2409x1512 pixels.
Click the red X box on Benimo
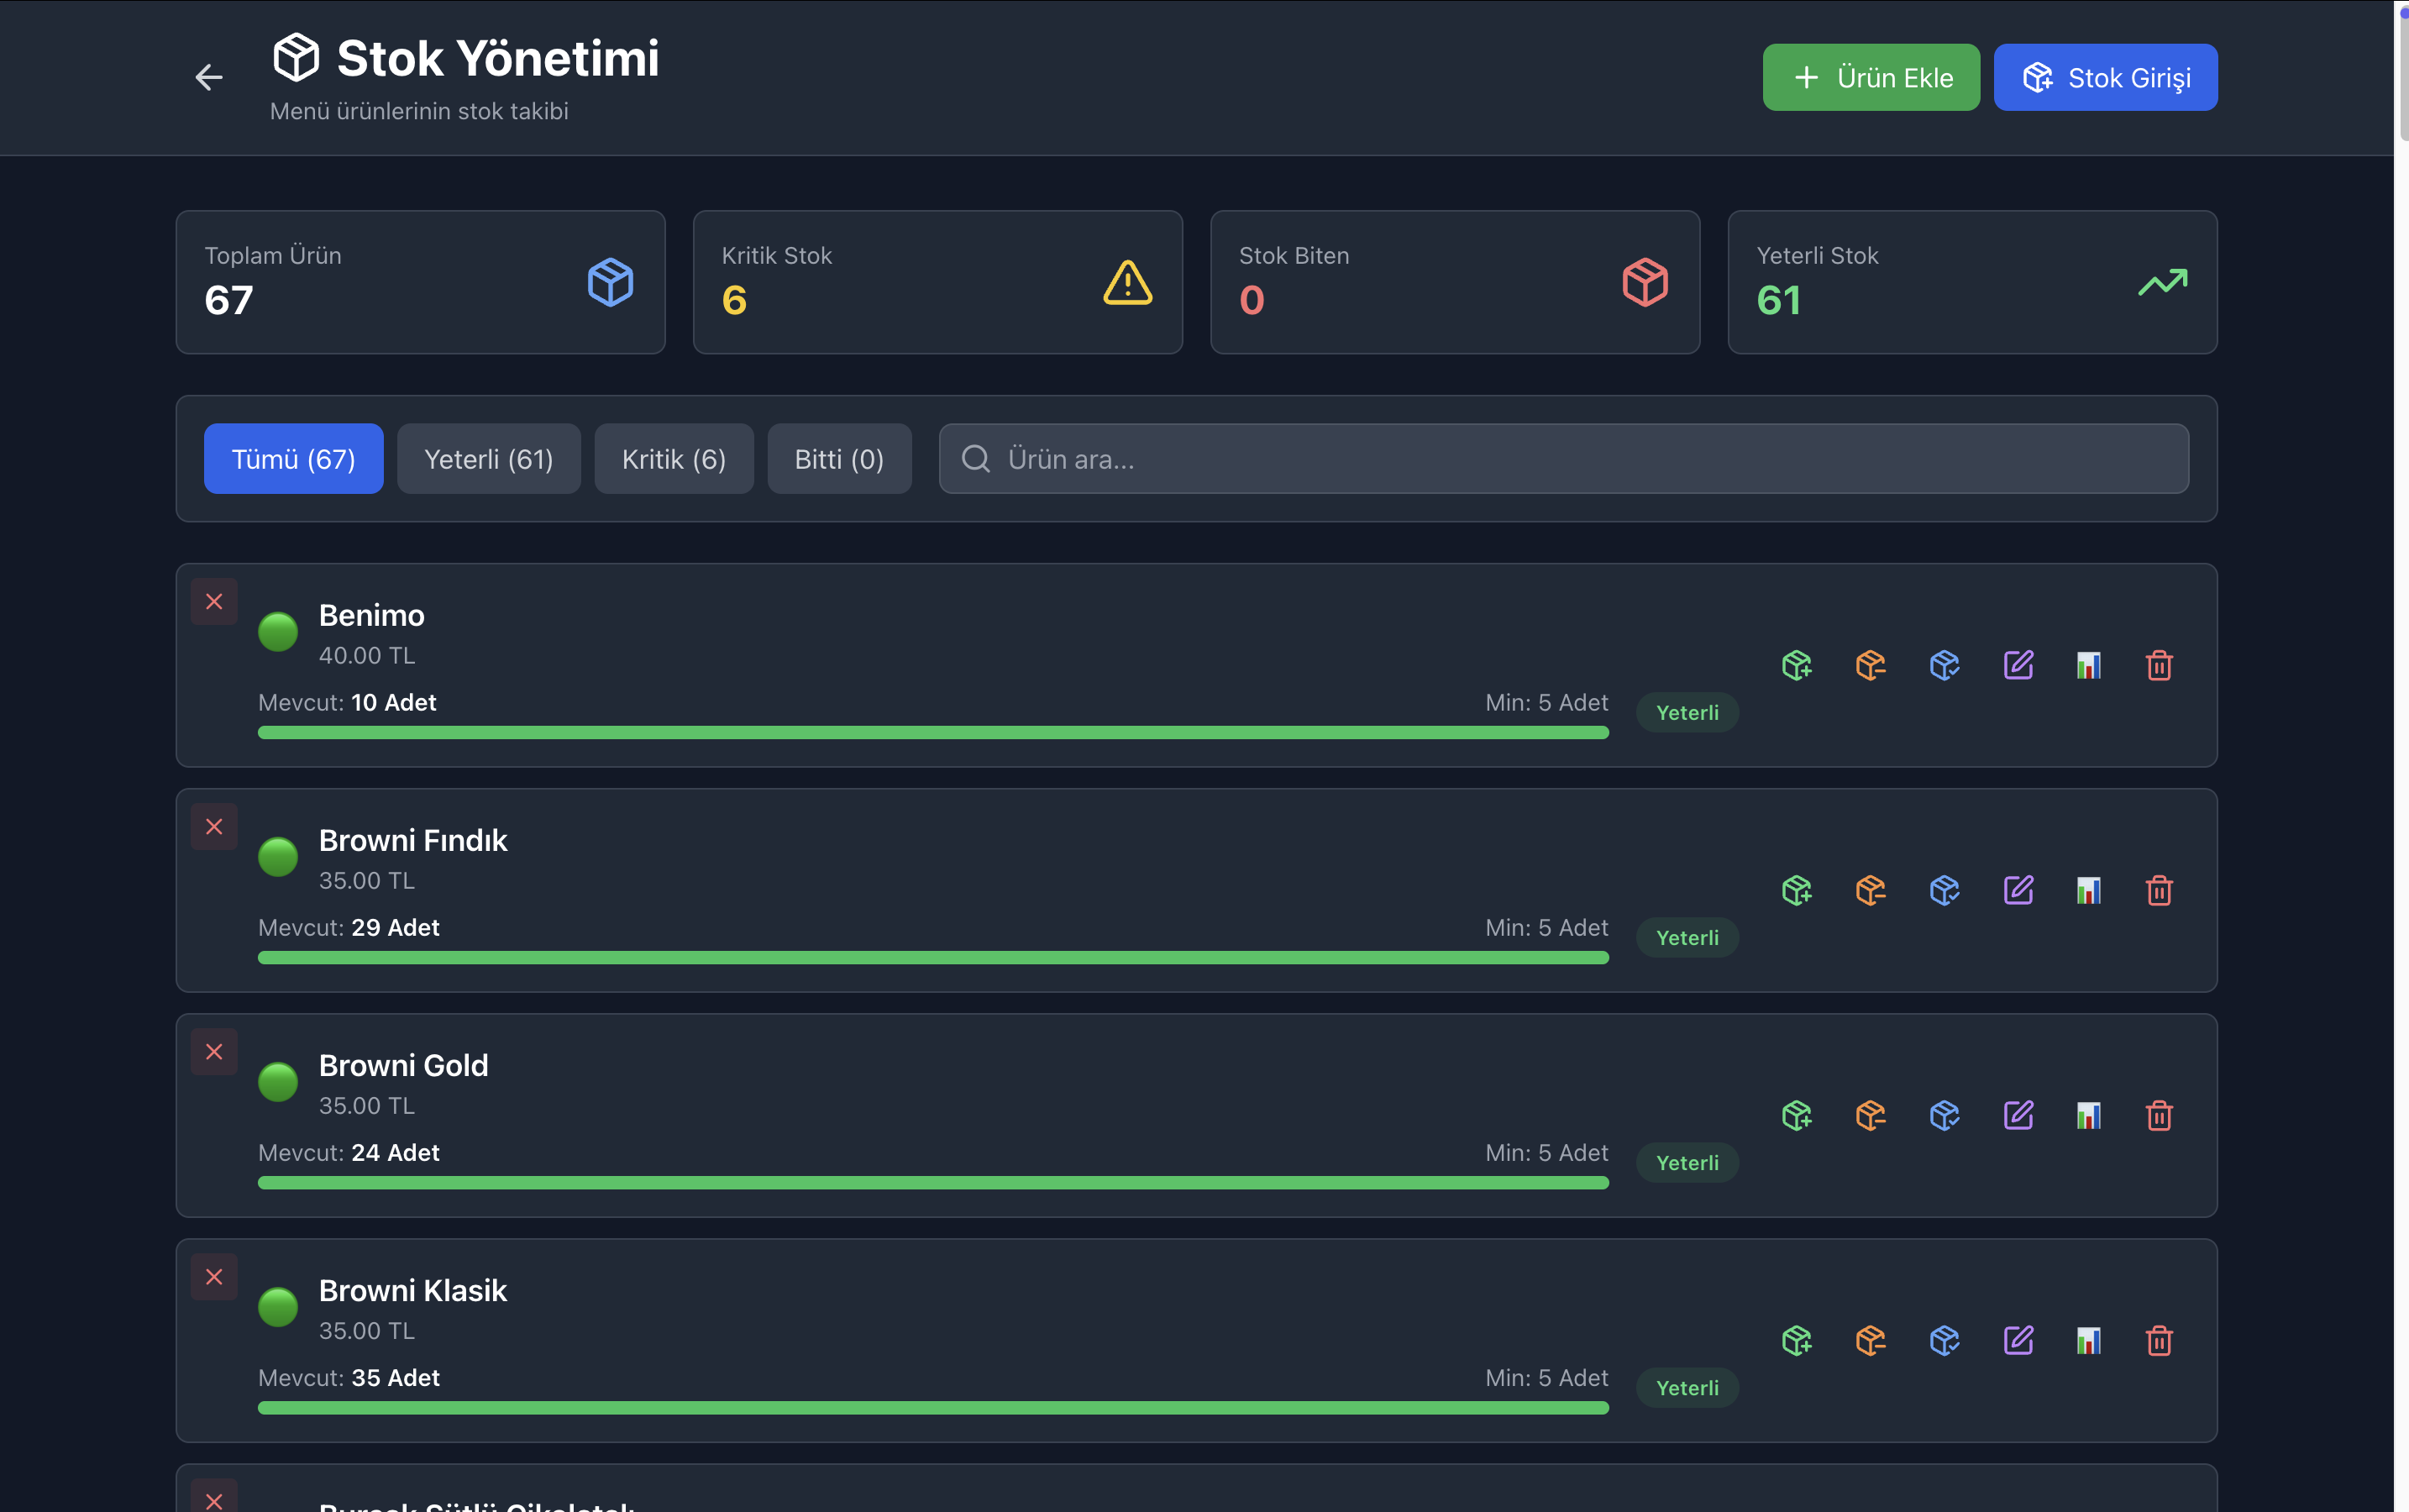tap(214, 602)
